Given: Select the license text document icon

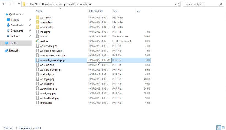Looking at the screenshot, I should 37,36.
